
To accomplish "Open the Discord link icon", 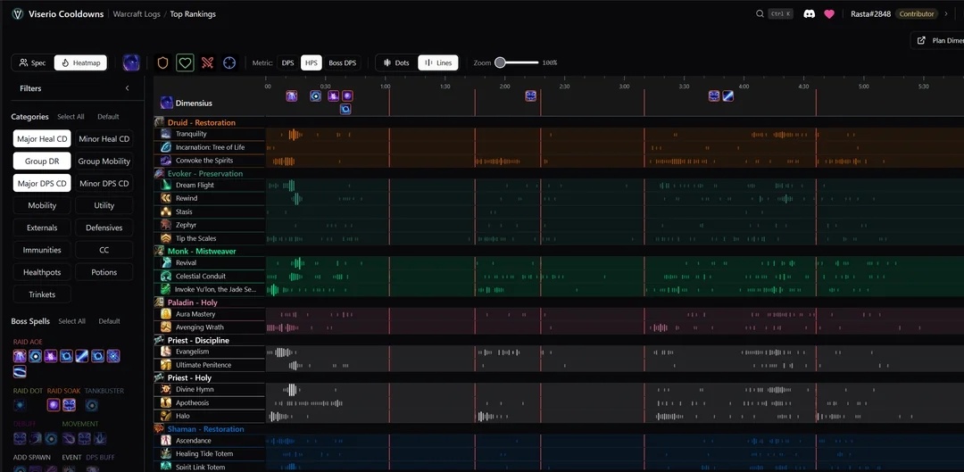I will [x=809, y=14].
